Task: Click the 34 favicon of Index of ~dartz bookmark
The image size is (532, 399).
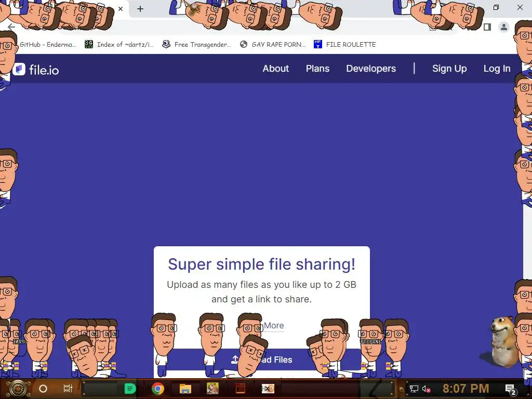Action: (x=88, y=44)
